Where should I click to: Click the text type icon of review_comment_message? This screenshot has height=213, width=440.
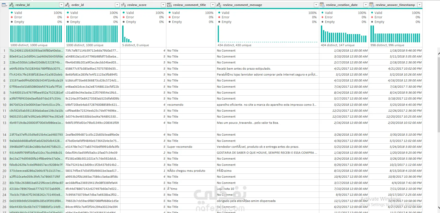[x=219, y=5]
